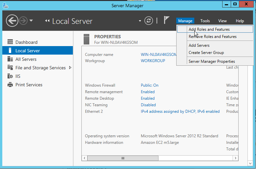Click Windows Firewall 'Public: On' link
The image size is (256, 169).
(x=149, y=85)
